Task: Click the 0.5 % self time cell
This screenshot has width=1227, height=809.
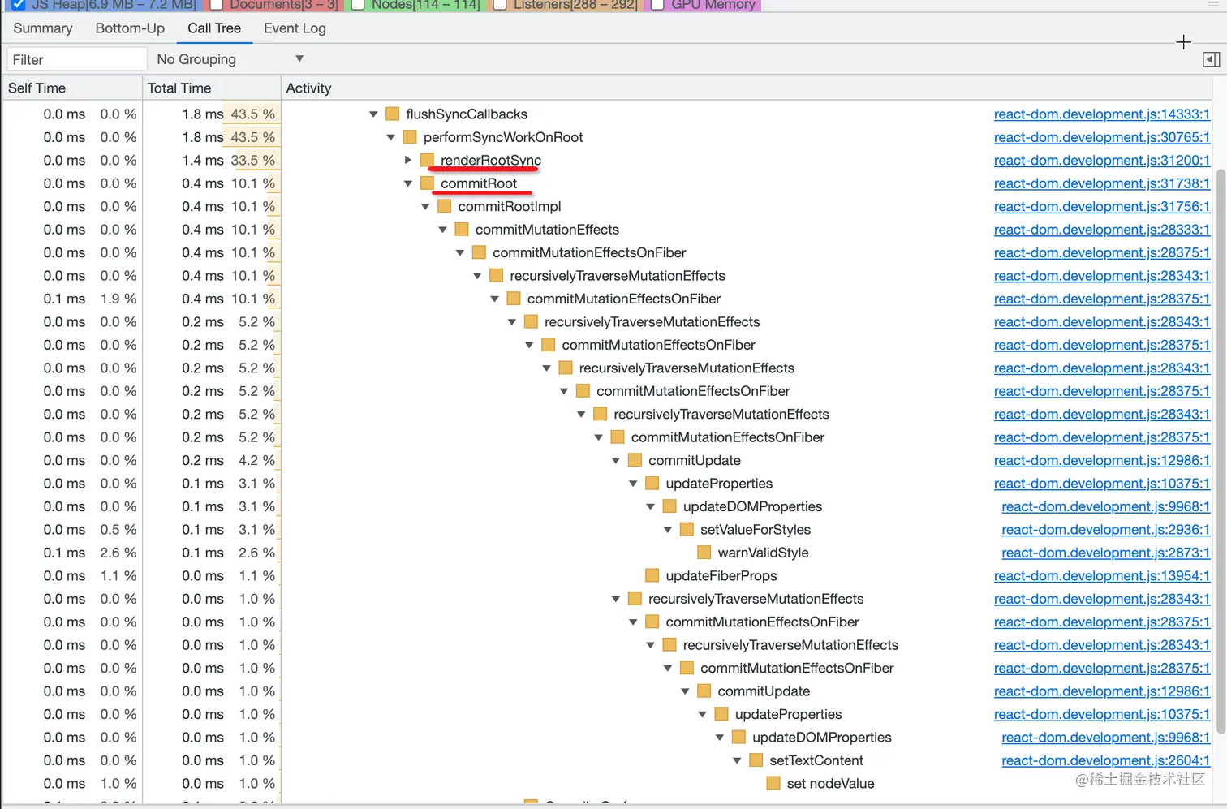Action: (118, 530)
